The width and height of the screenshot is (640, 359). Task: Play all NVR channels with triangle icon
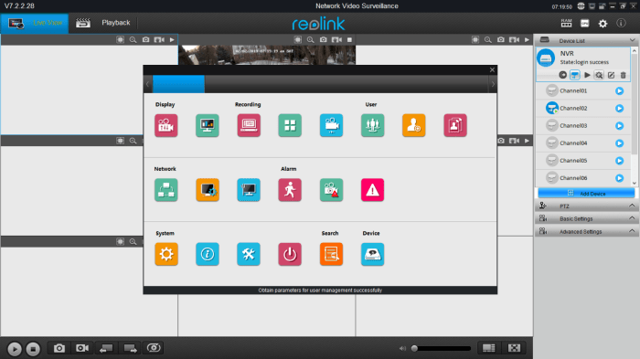587,75
